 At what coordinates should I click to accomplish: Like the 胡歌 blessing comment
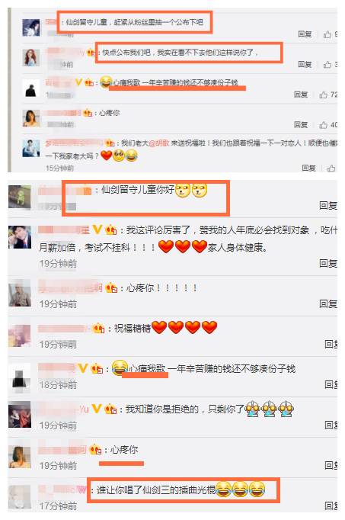pos(331,169)
